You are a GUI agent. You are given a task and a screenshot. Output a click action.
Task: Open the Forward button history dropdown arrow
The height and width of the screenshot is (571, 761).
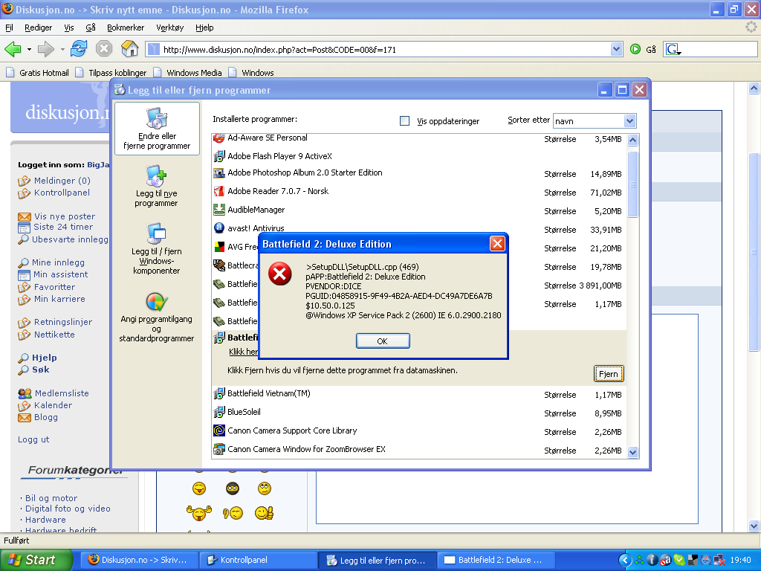[x=62, y=49]
